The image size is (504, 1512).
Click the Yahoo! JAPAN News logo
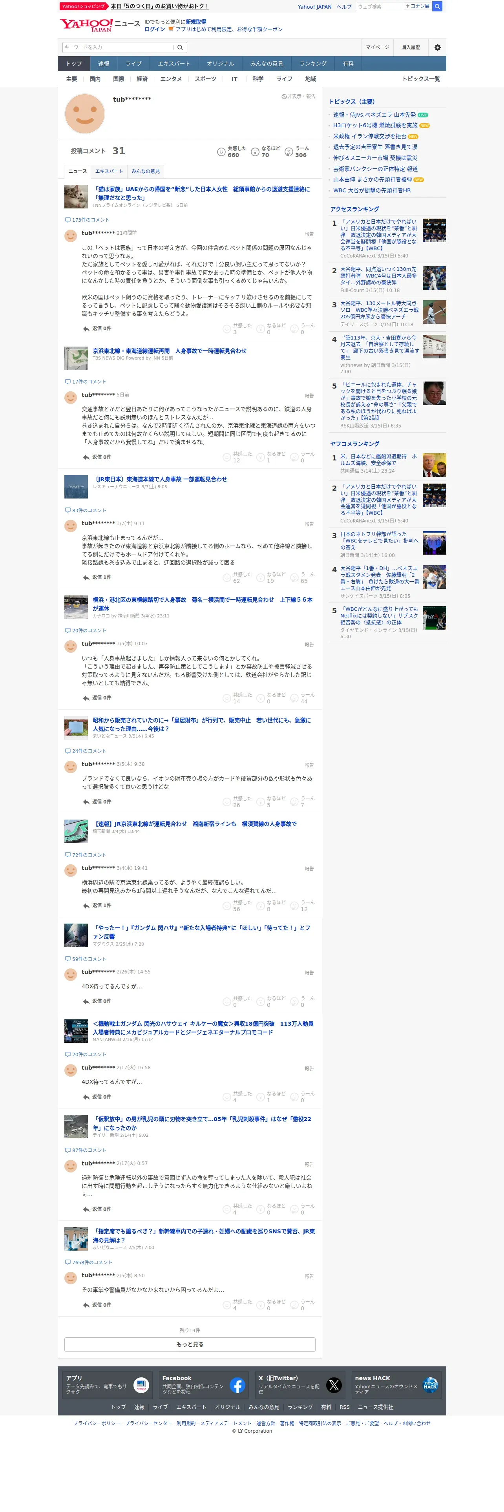[x=100, y=25]
